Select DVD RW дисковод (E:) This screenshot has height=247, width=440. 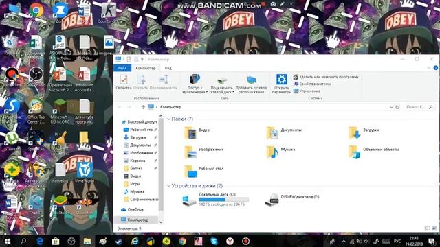[x=291, y=200]
